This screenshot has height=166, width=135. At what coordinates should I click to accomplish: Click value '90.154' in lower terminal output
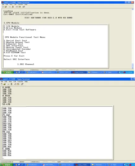pos(6,132)
